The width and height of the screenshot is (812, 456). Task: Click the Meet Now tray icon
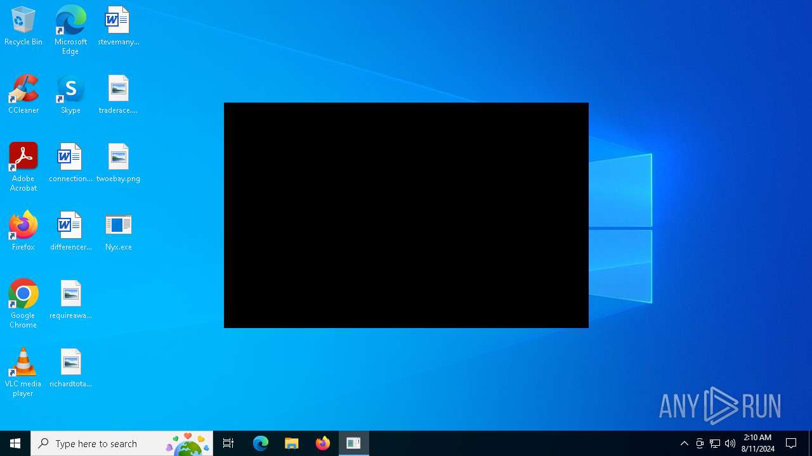700,443
